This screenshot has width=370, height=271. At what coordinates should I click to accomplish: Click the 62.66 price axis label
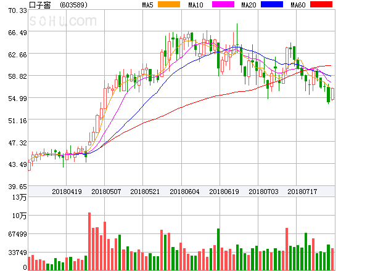click(17, 55)
